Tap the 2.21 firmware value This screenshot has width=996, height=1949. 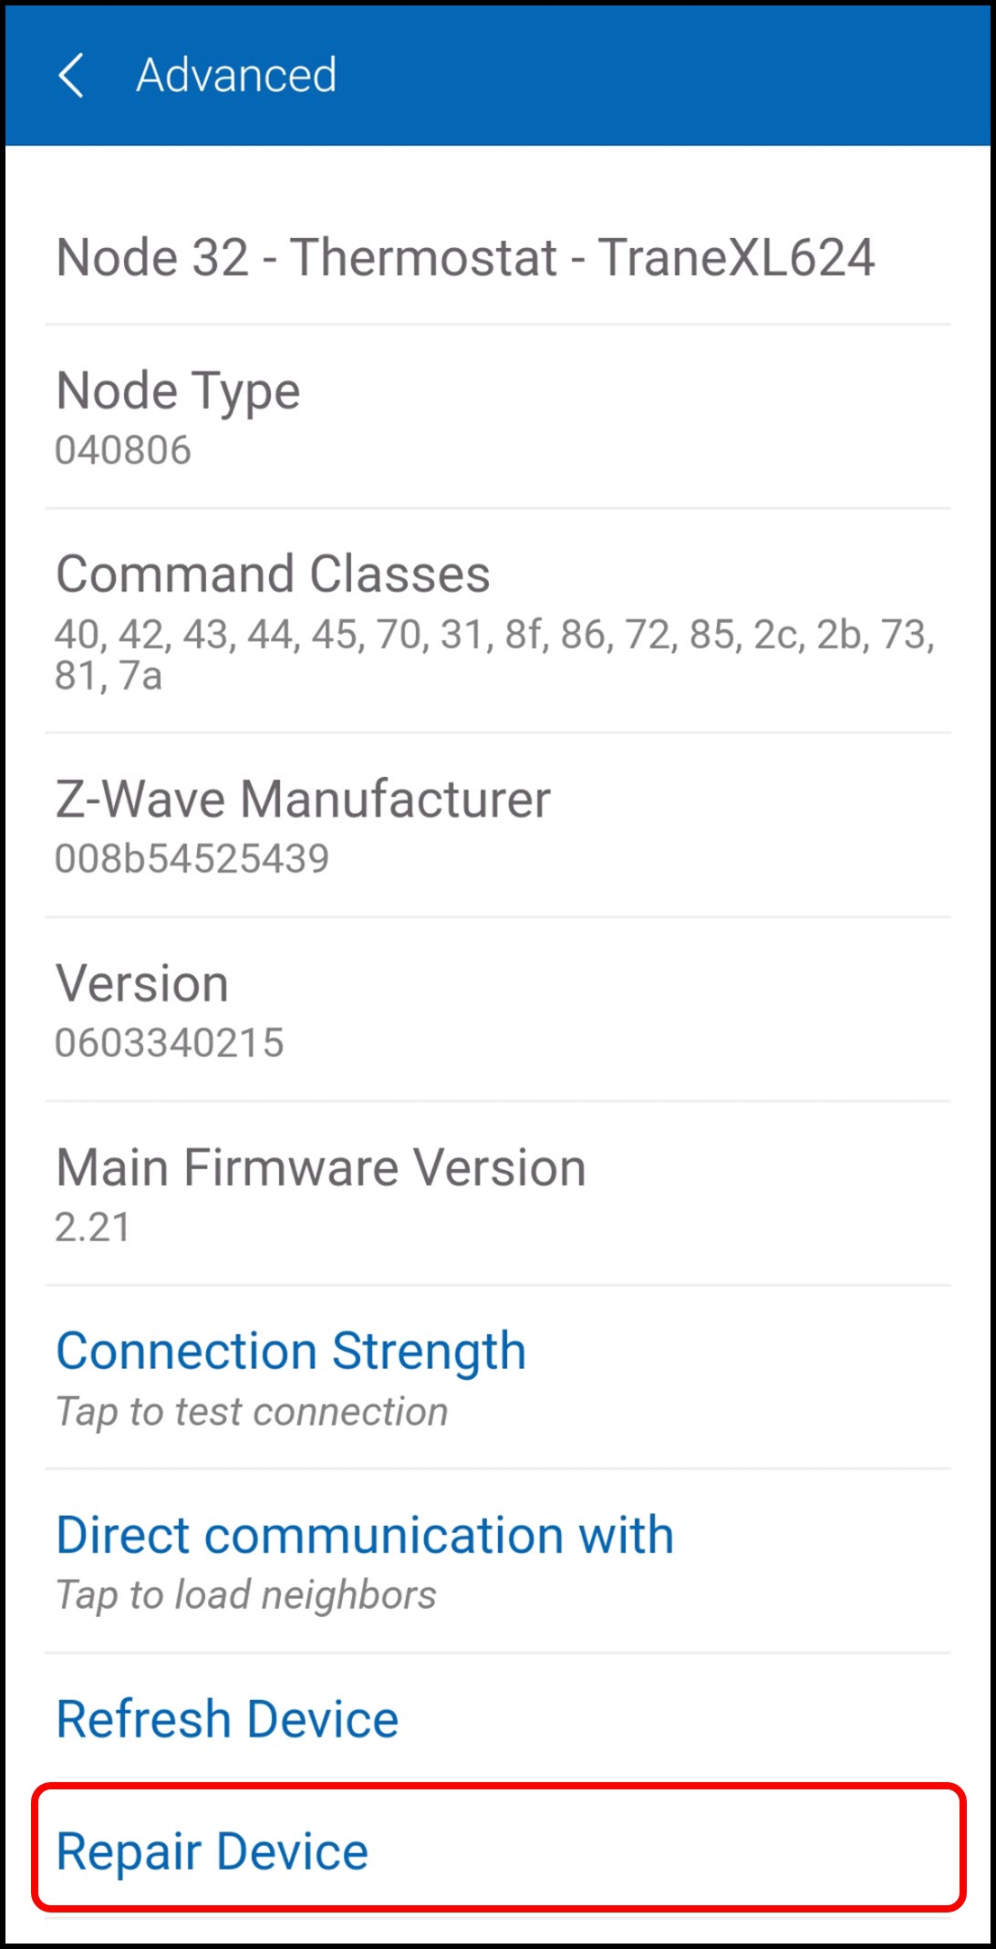[93, 1227]
